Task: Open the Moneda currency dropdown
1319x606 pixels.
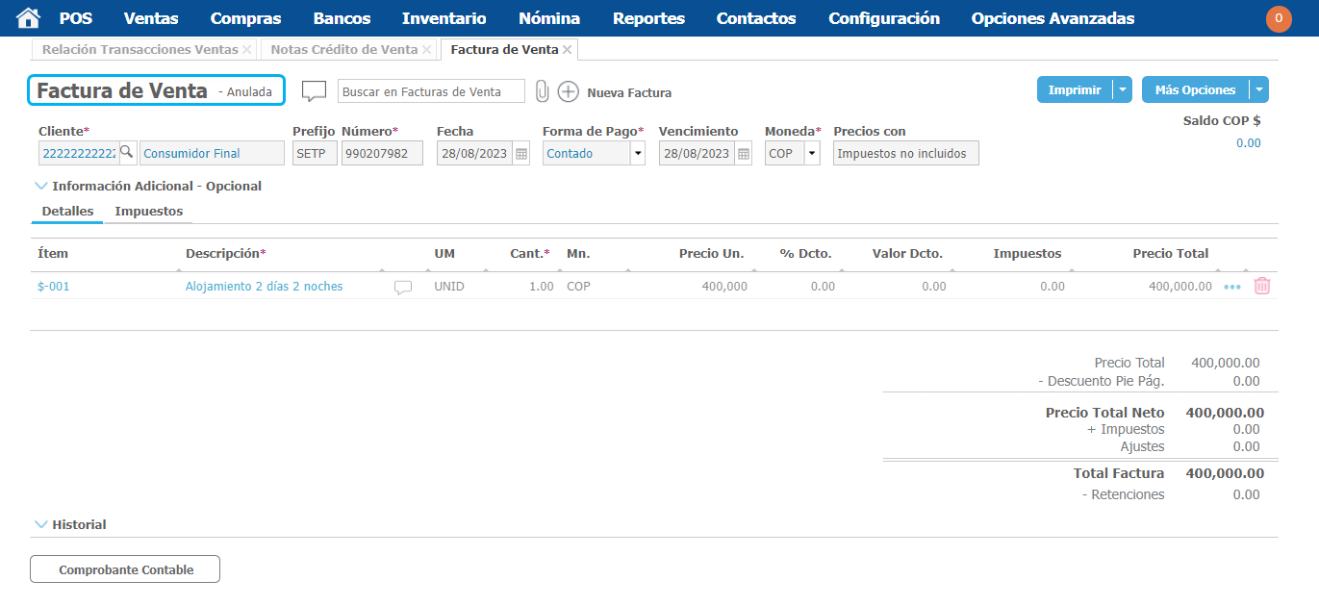Action: (x=811, y=154)
